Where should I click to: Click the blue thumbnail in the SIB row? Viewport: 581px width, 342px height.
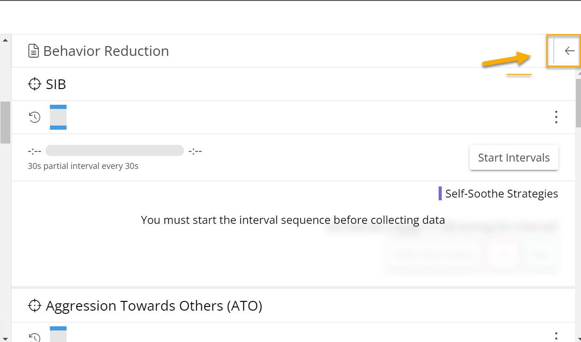pyautogui.click(x=58, y=117)
